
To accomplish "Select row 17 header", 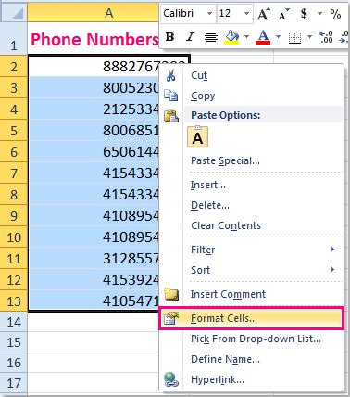I will click(x=14, y=383).
